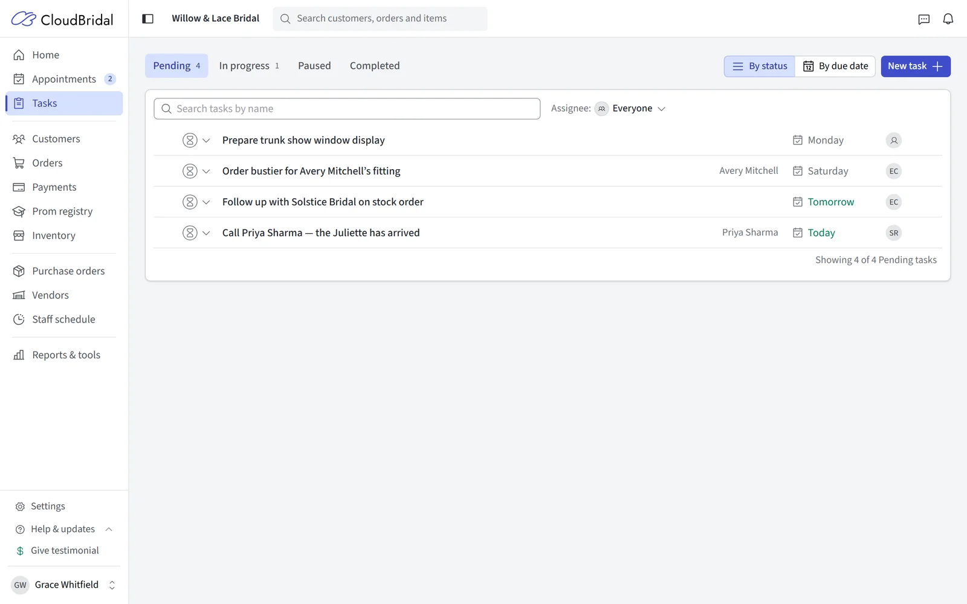Toggle view to By status
Viewport: 967px width, 604px height.
click(760, 66)
